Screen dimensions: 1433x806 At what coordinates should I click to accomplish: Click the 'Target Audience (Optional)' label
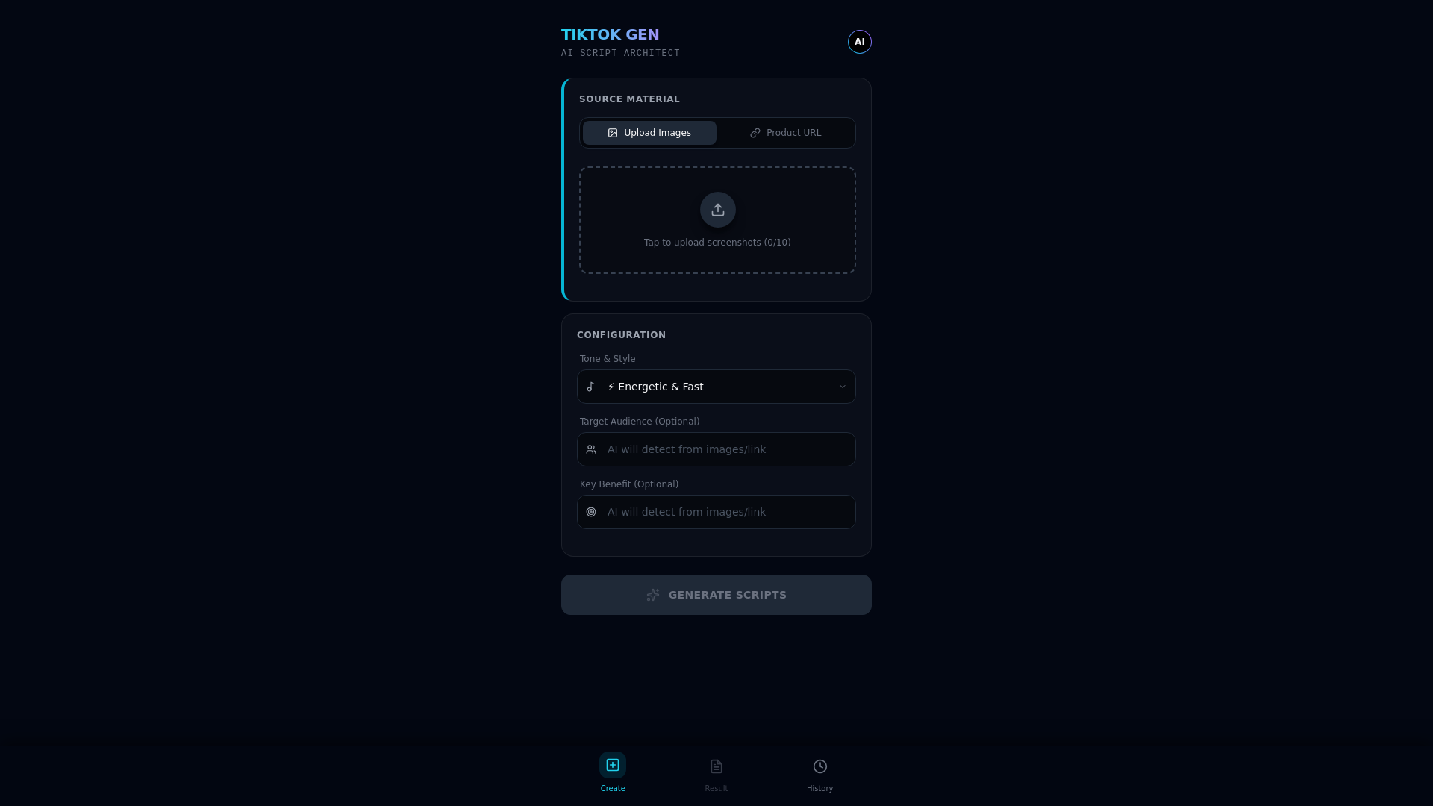click(x=640, y=422)
